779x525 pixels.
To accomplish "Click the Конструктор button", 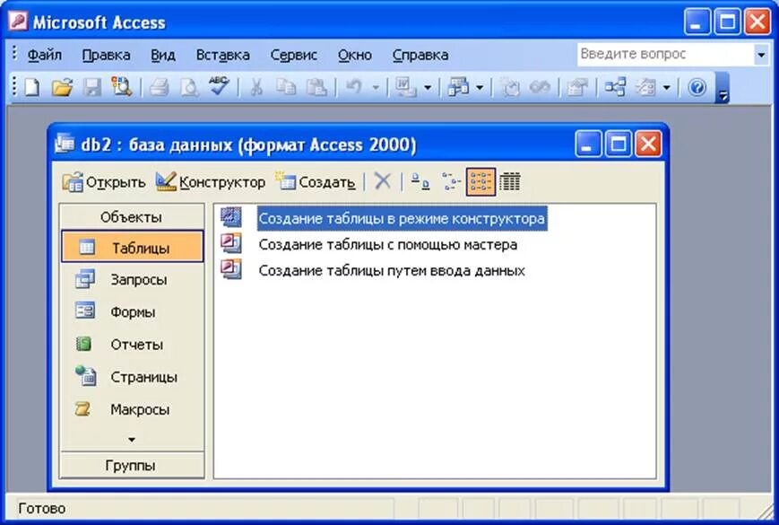I will click(x=211, y=182).
